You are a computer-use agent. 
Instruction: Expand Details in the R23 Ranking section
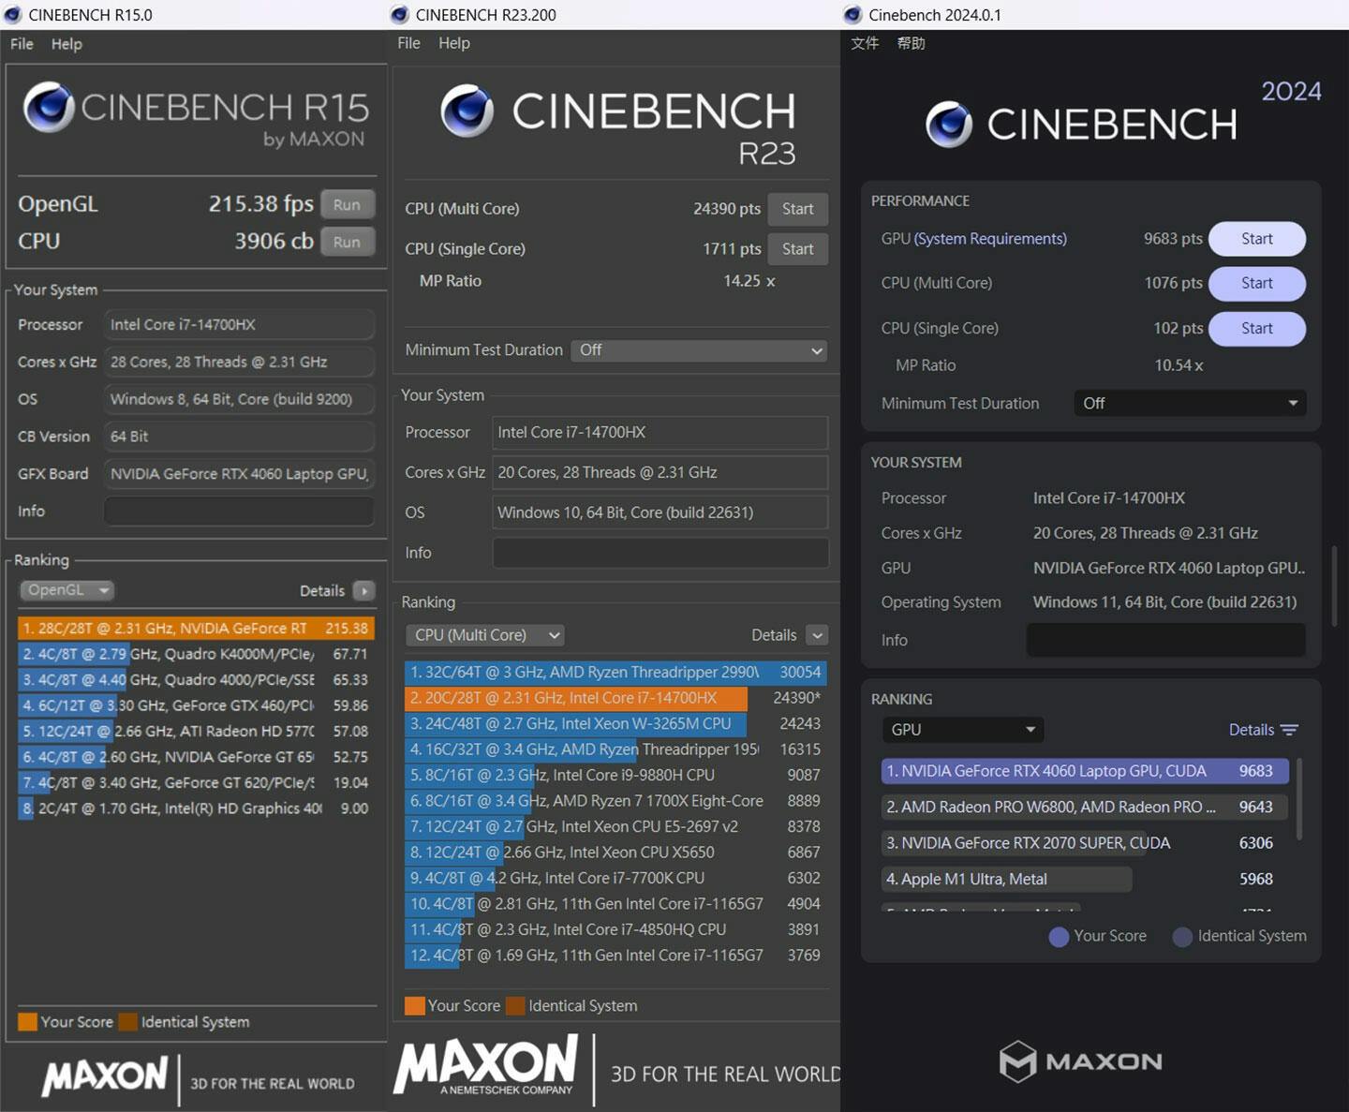click(817, 635)
